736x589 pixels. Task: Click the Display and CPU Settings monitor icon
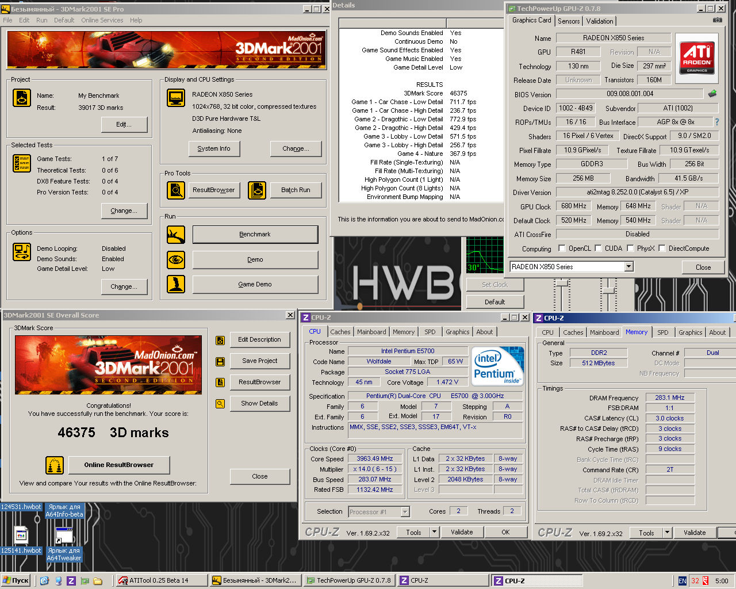176,98
